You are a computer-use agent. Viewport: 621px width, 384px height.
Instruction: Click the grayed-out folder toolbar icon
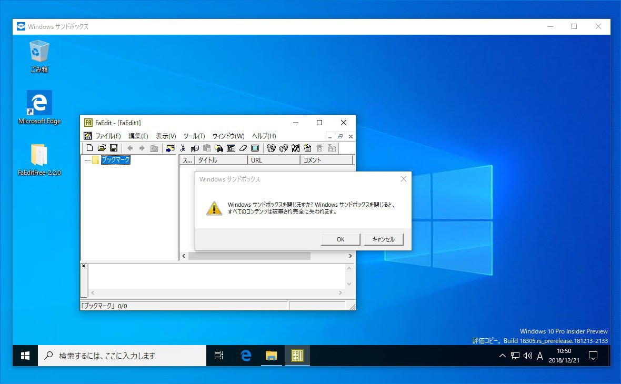coord(154,148)
